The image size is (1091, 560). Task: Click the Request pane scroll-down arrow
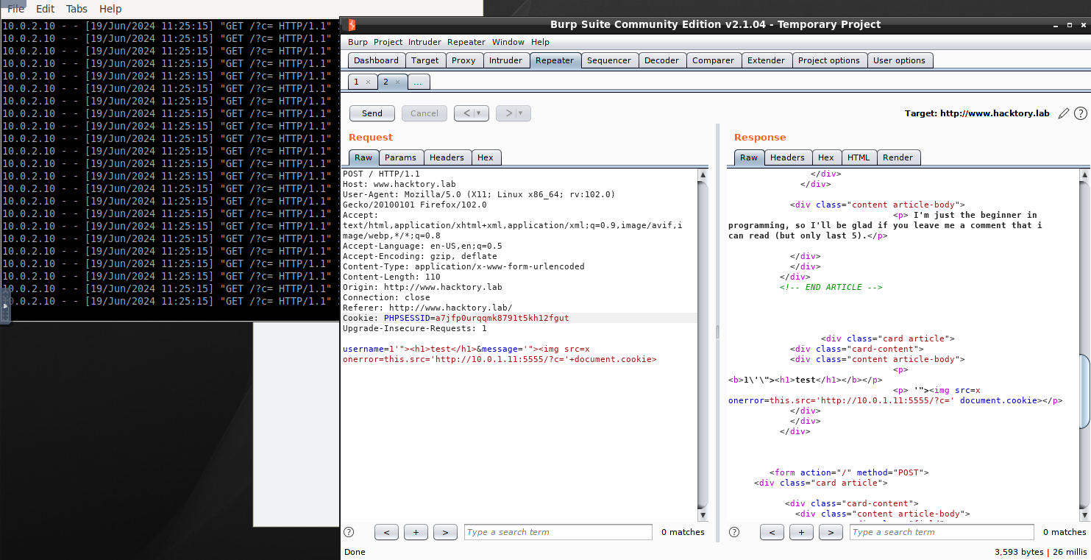703,515
